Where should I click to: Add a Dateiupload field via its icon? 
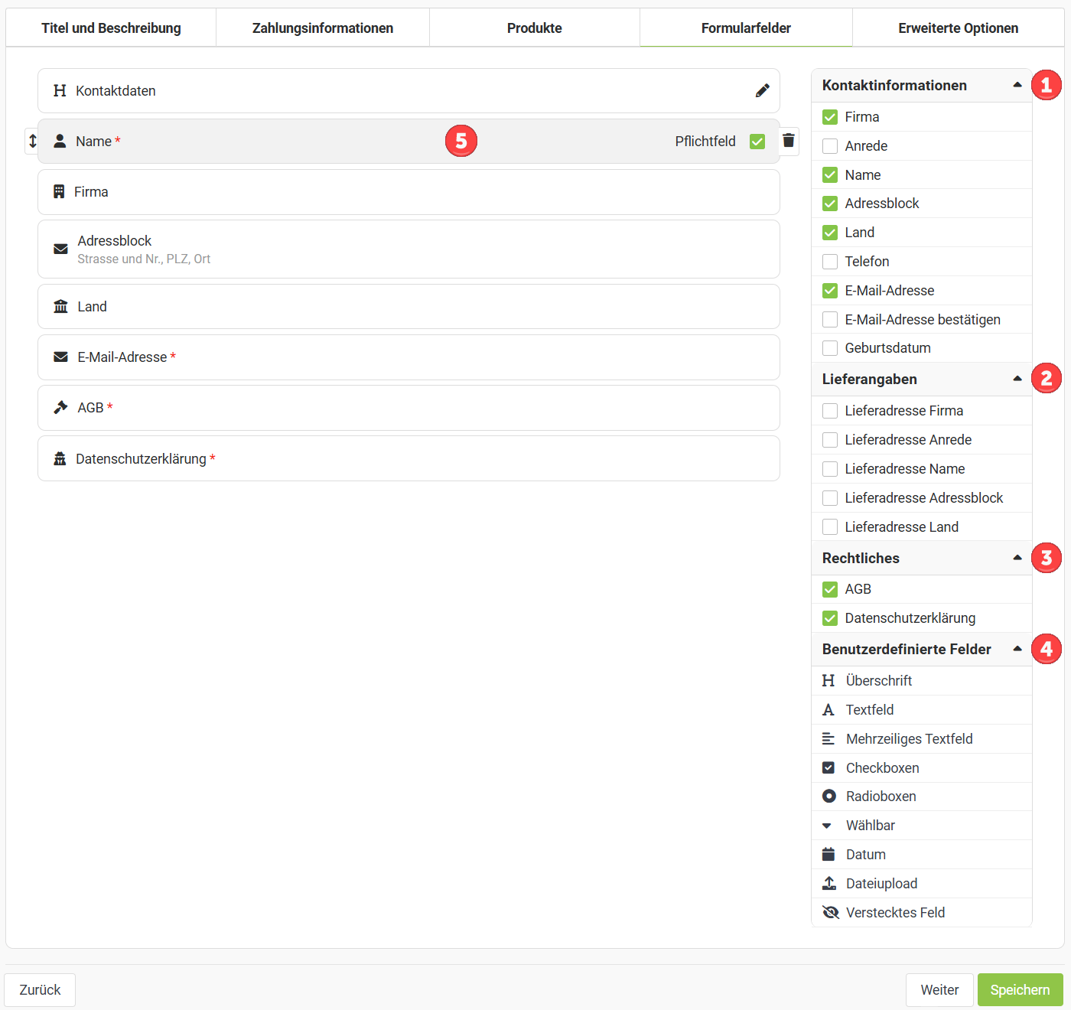point(828,884)
